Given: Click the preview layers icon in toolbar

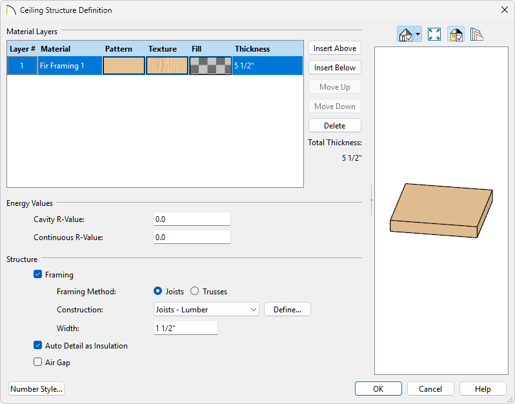Looking at the screenshot, I should [476, 34].
